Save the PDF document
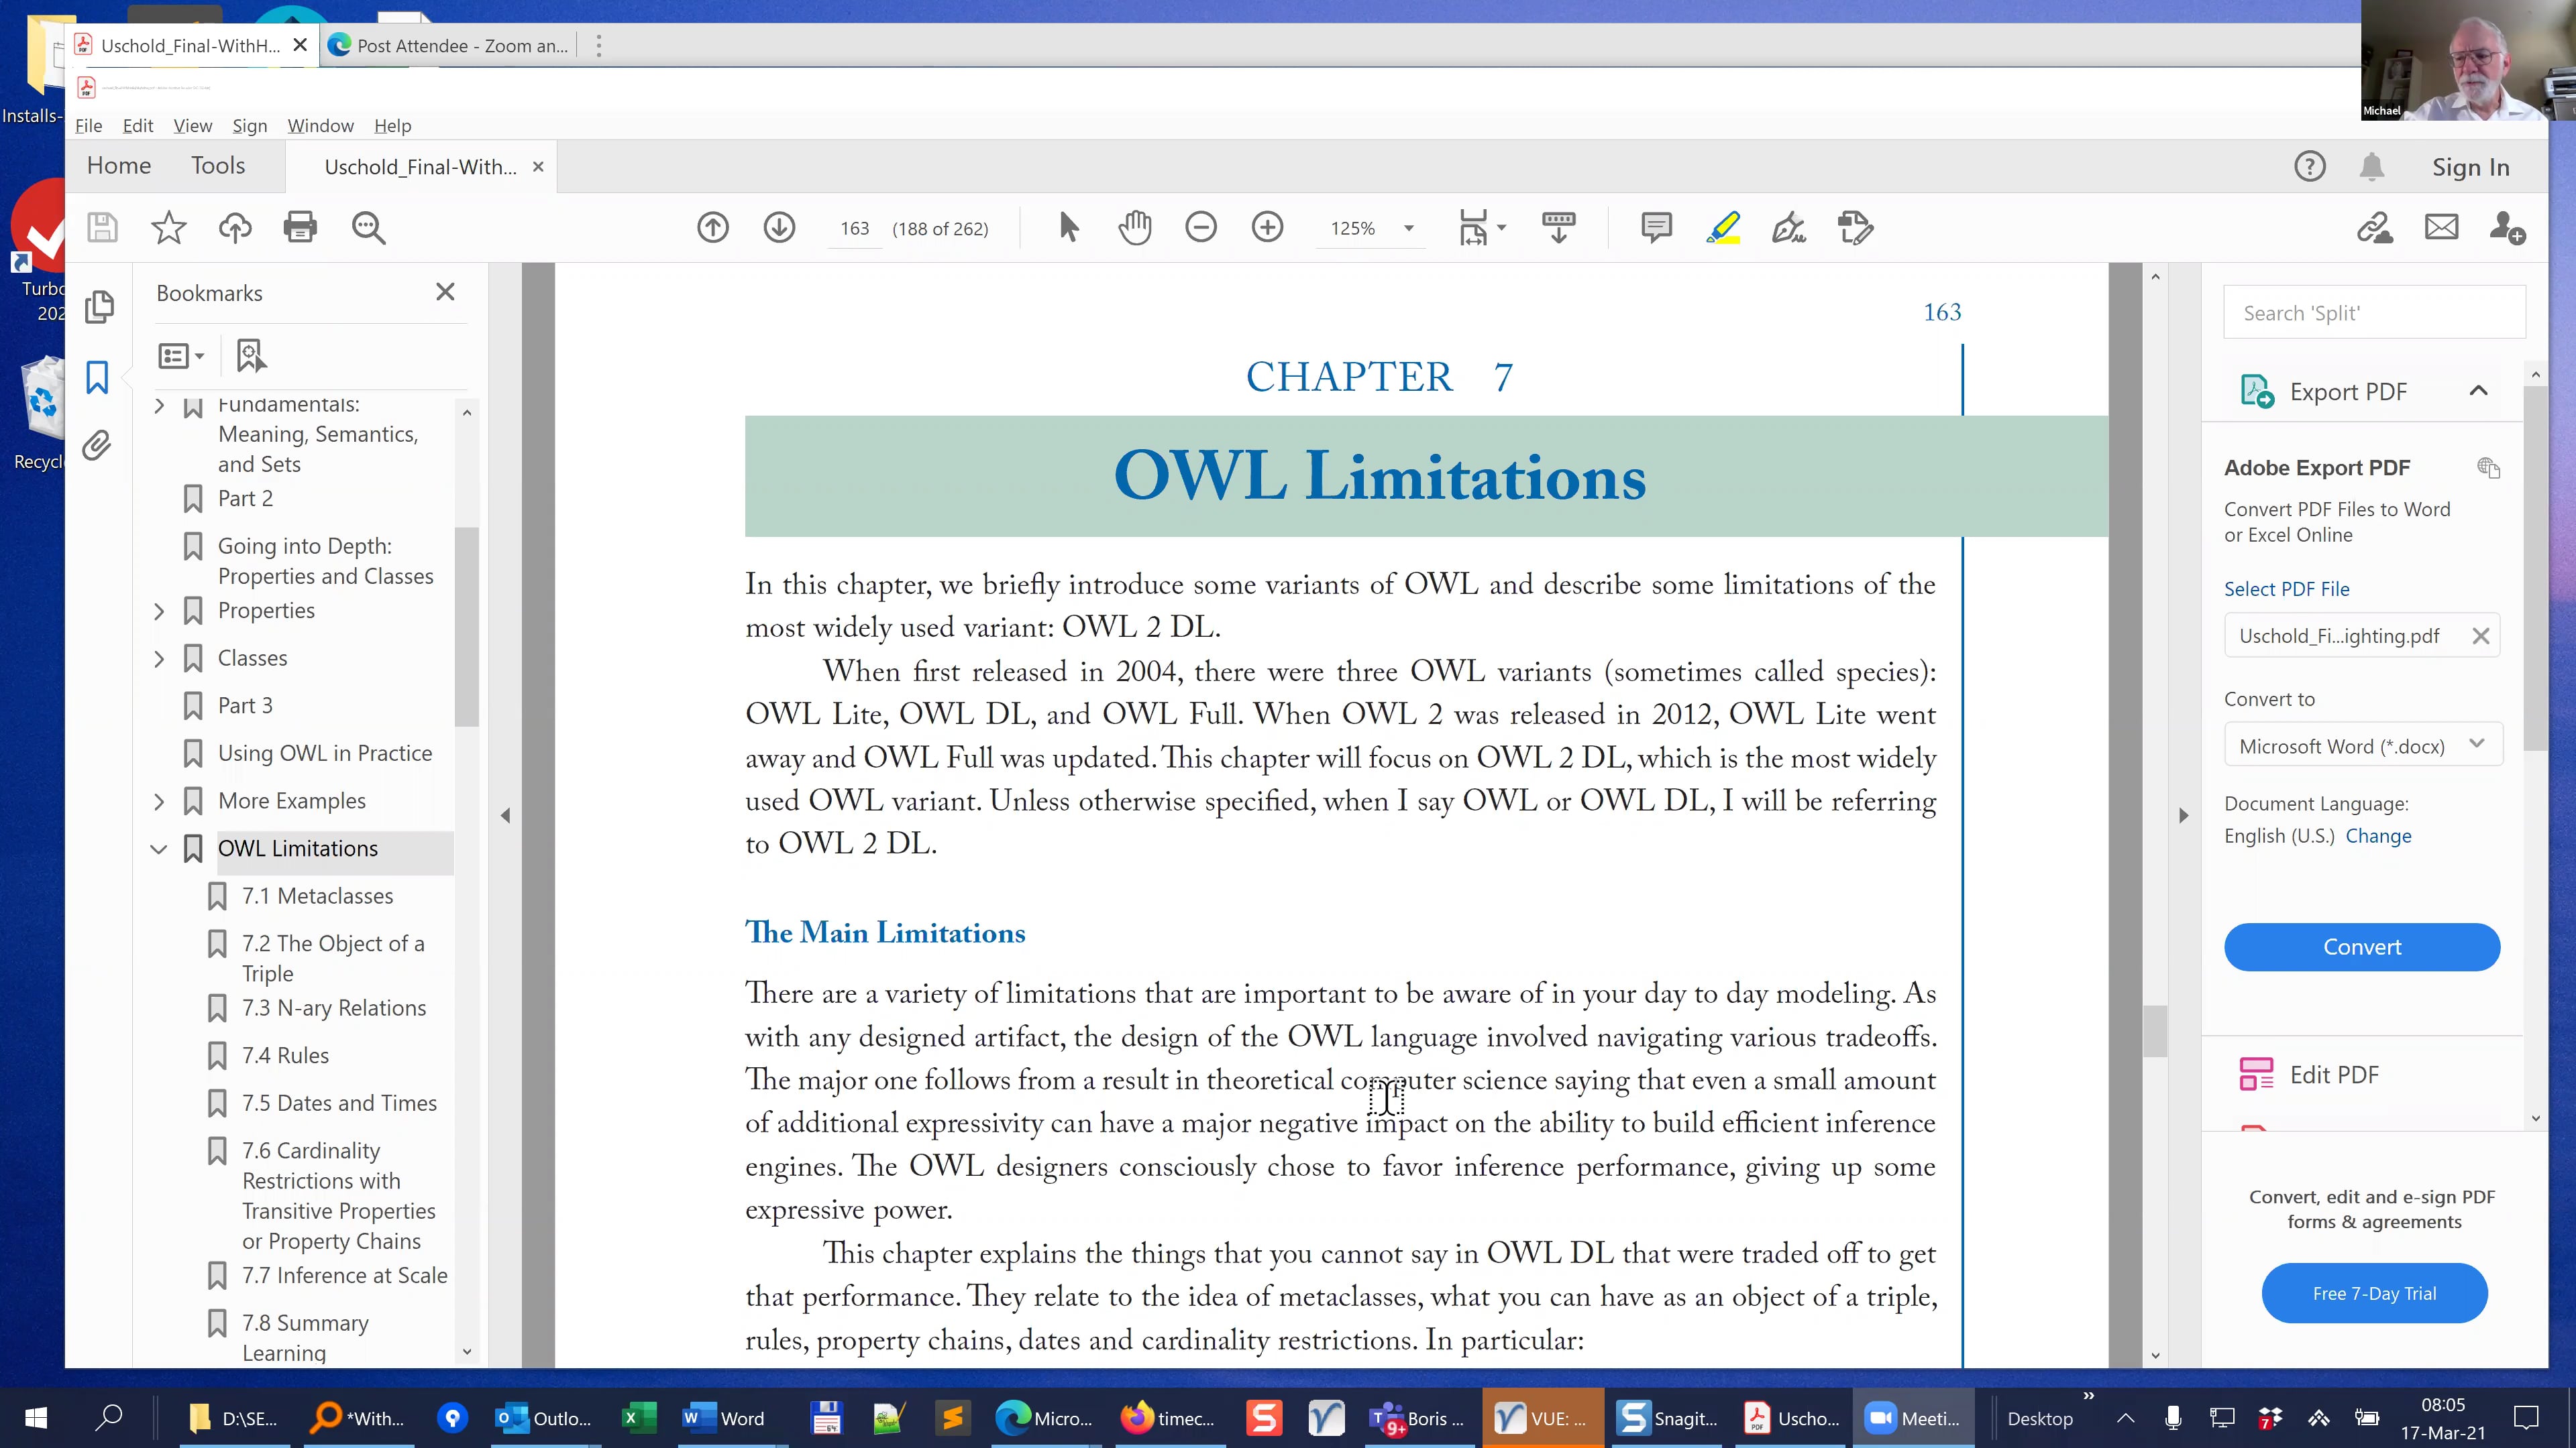Screen dimensions: 2576x1448 (101, 227)
